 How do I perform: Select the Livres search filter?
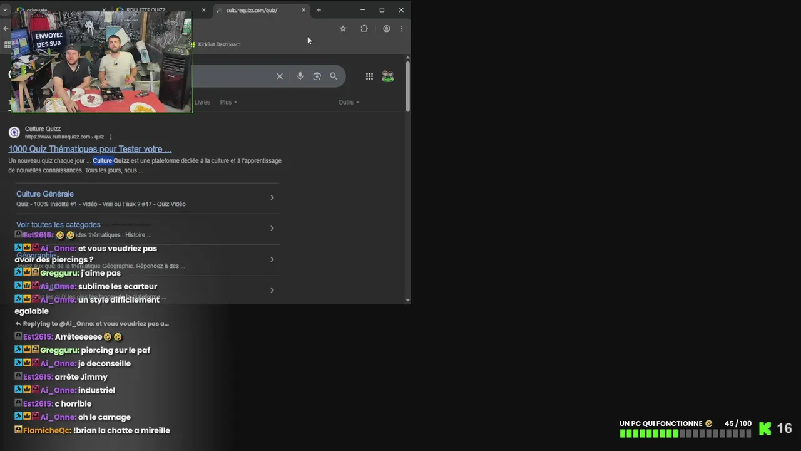point(202,102)
